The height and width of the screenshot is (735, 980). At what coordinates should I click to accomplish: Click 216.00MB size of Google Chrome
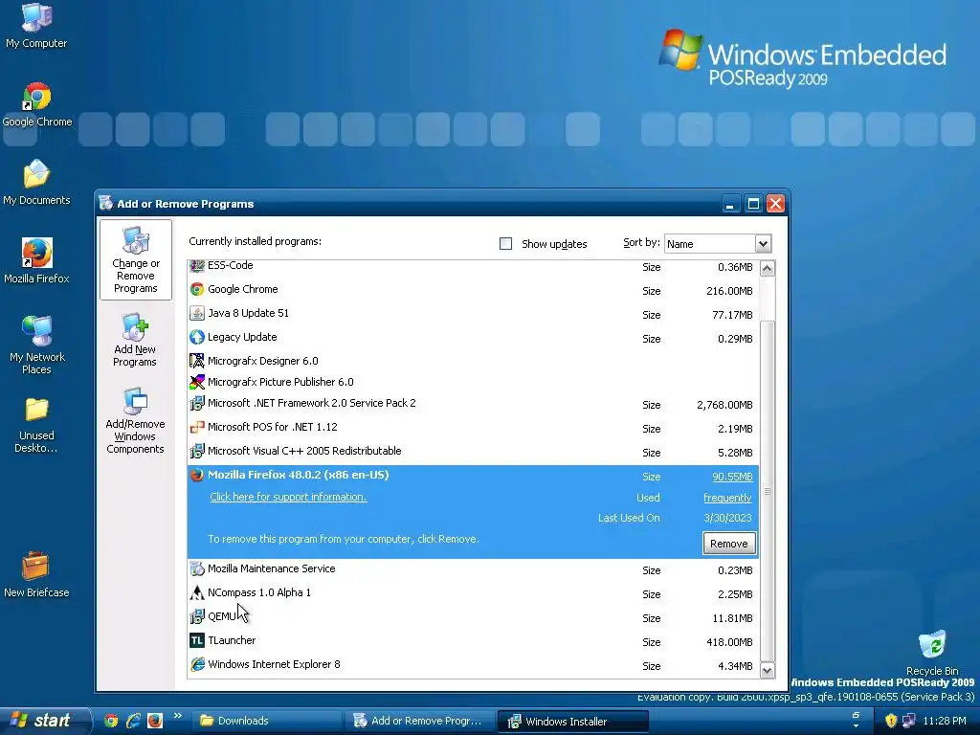tap(729, 291)
